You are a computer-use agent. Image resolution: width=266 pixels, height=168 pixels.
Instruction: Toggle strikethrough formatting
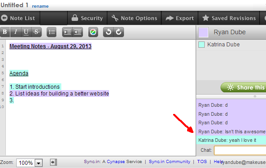tap(37, 32)
